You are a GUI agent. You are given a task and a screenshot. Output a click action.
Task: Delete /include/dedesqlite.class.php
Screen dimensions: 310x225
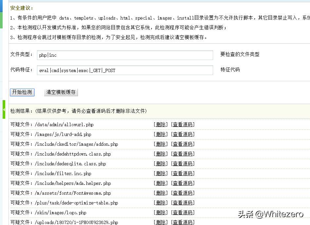pos(160,163)
